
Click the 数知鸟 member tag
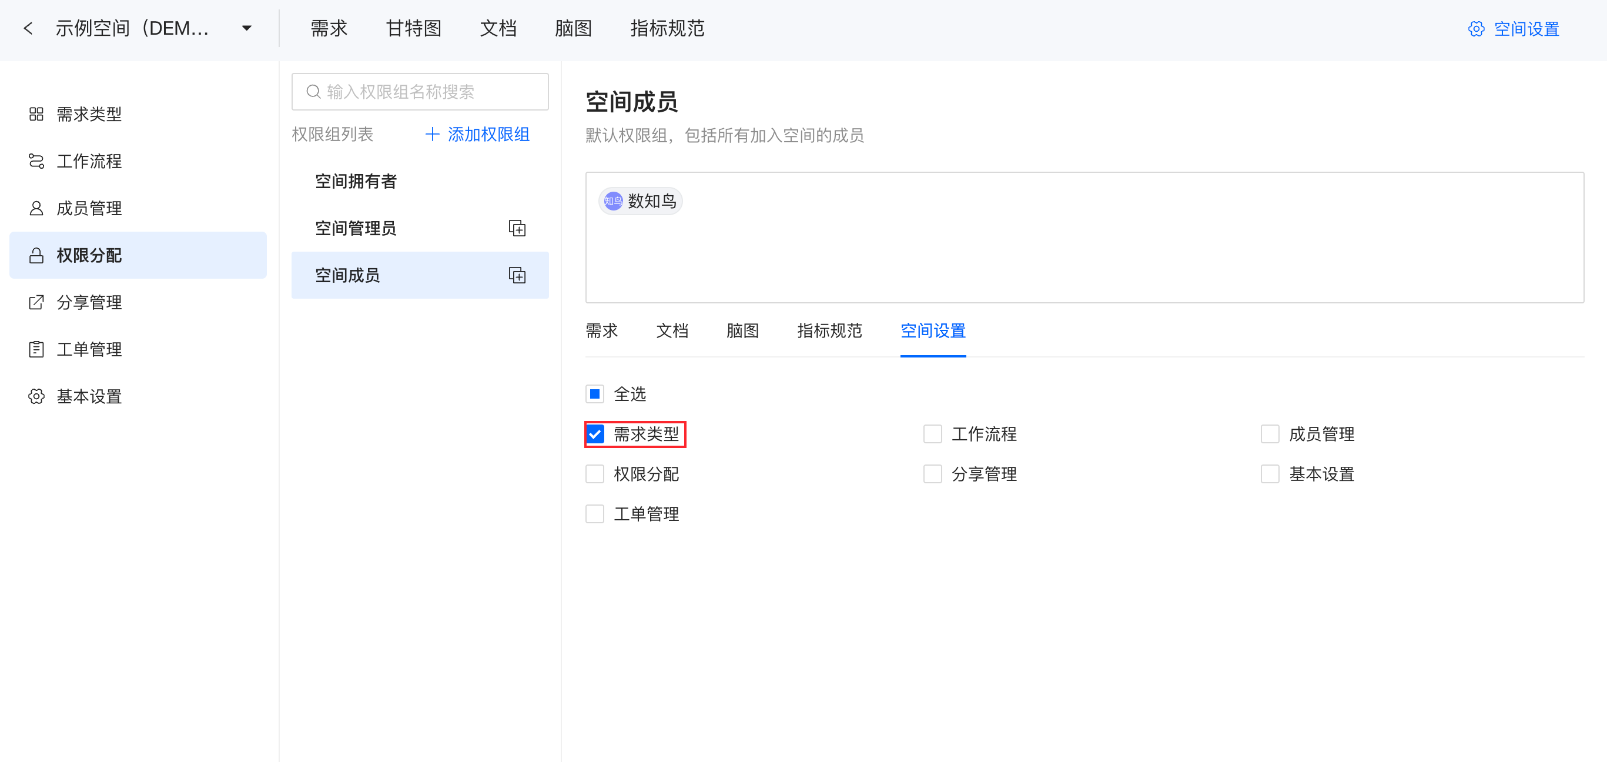coord(641,201)
